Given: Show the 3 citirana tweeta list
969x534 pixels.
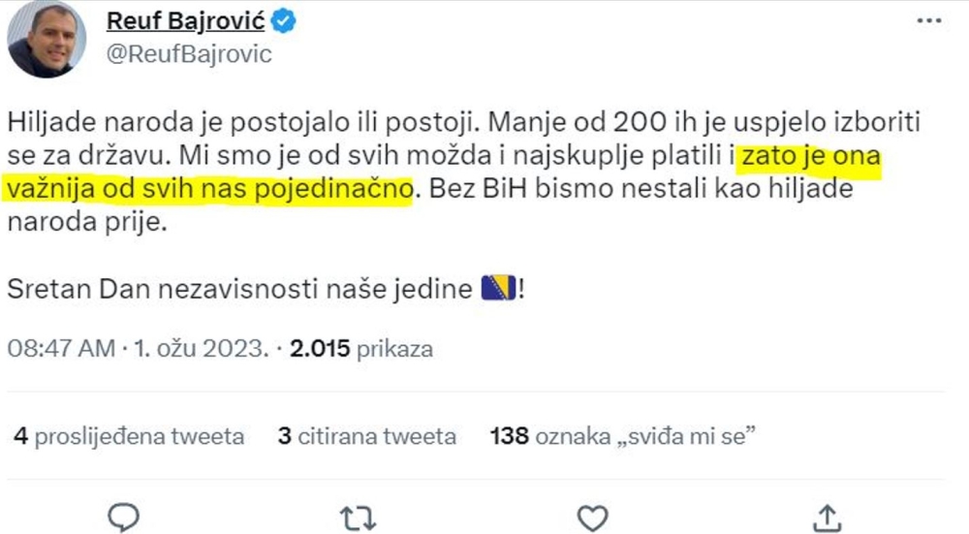Looking at the screenshot, I should (x=366, y=437).
